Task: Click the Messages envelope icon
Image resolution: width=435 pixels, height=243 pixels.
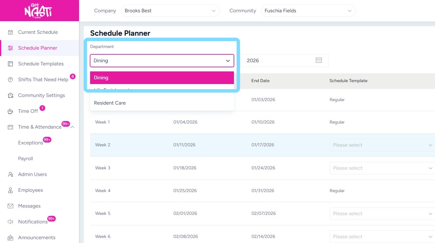Action: pyautogui.click(x=10, y=206)
